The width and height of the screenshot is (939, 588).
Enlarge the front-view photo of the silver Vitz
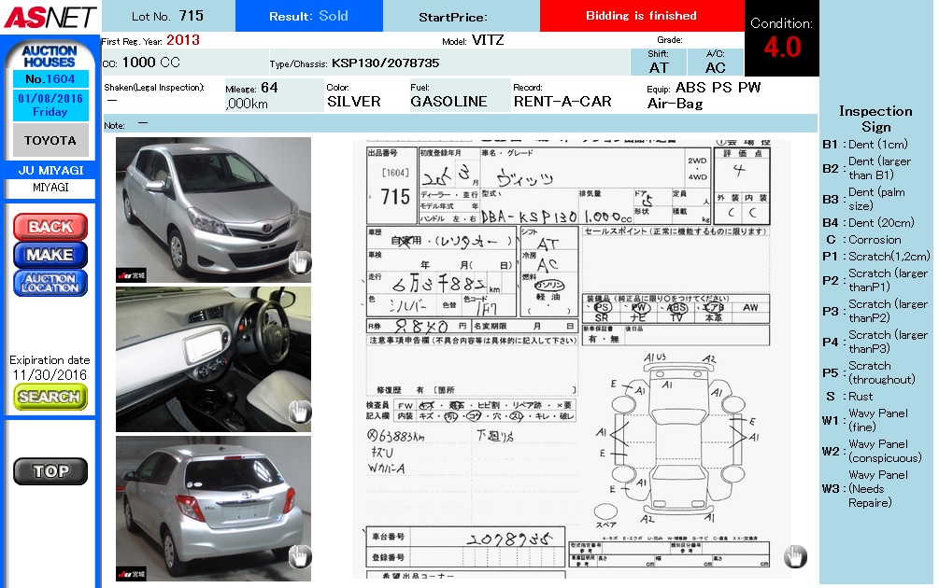[213, 209]
